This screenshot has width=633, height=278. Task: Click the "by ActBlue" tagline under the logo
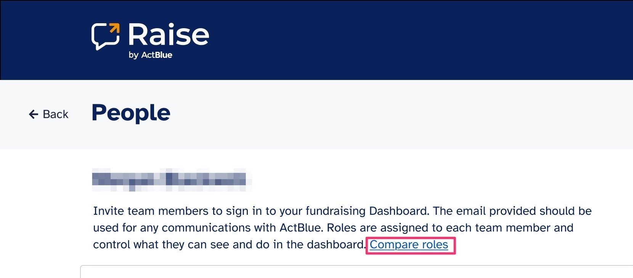pos(151,55)
